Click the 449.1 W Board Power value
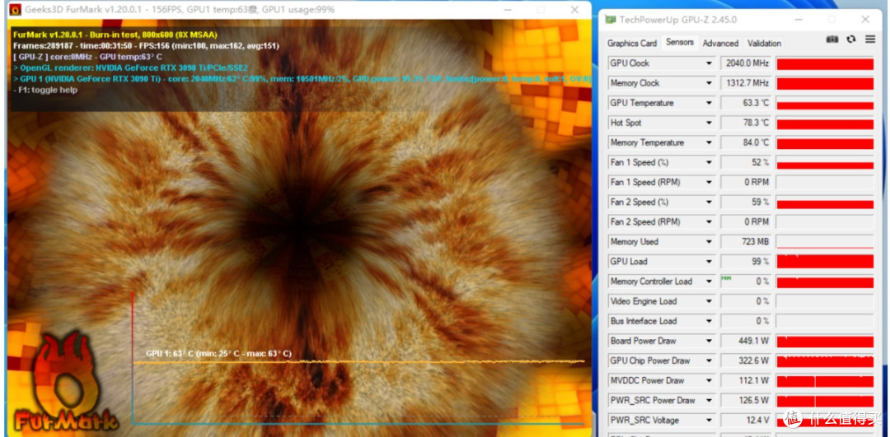 pyautogui.click(x=746, y=342)
